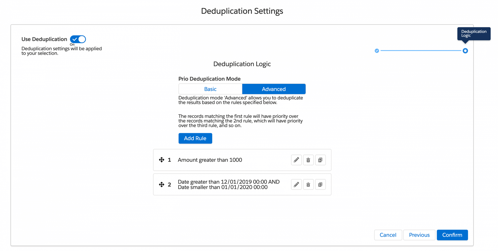Click the Add Rule button

click(x=195, y=138)
